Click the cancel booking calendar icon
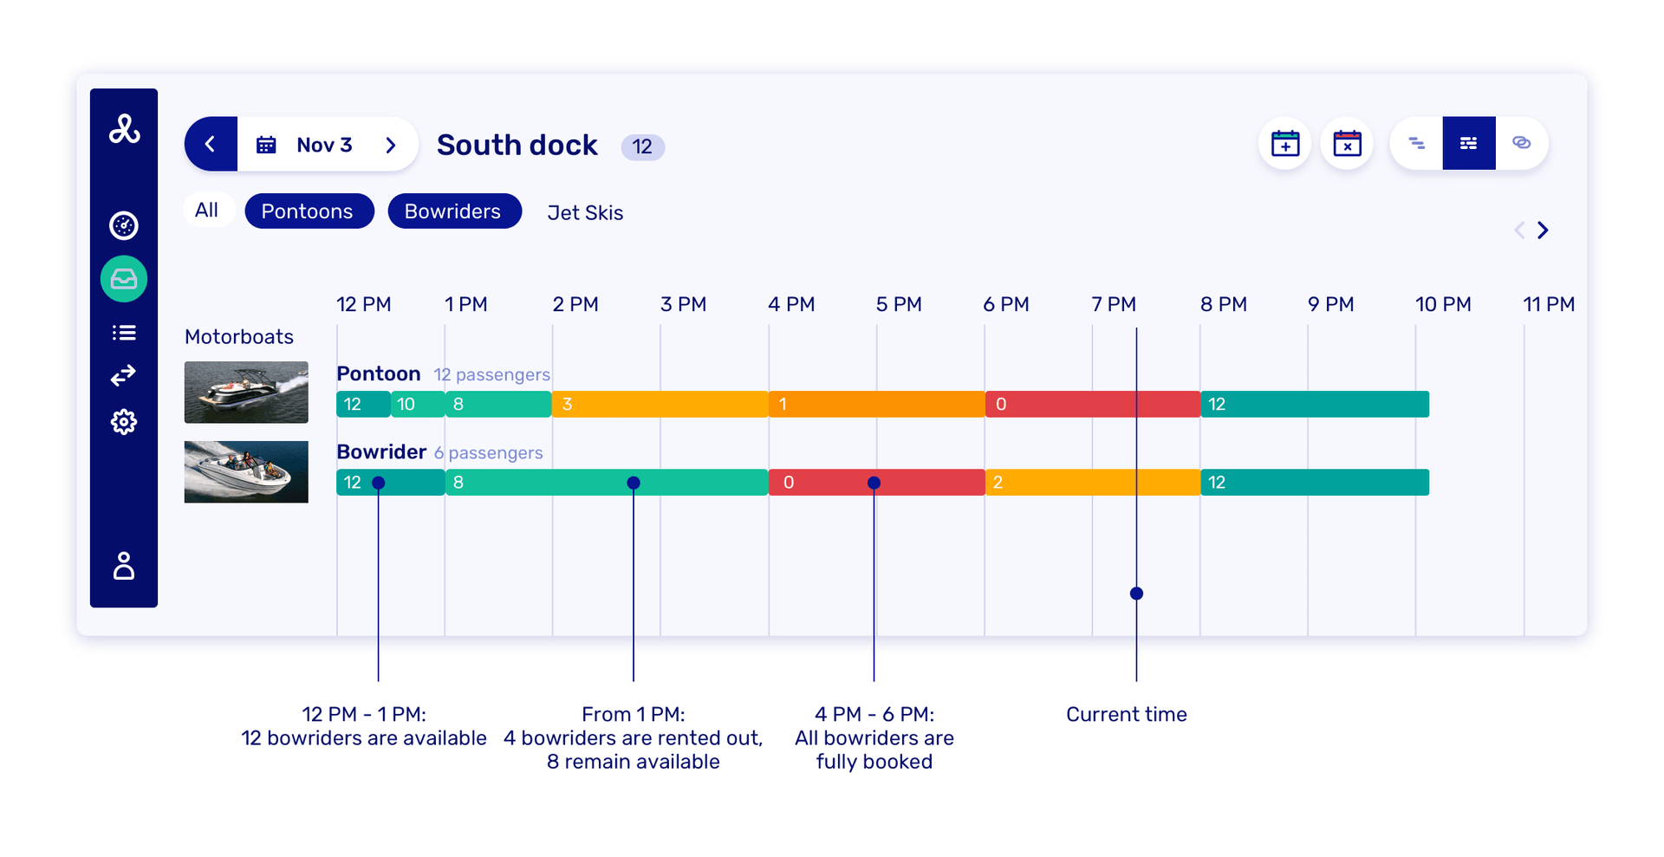Viewport: 1664px width, 857px height. [x=1347, y=143]
